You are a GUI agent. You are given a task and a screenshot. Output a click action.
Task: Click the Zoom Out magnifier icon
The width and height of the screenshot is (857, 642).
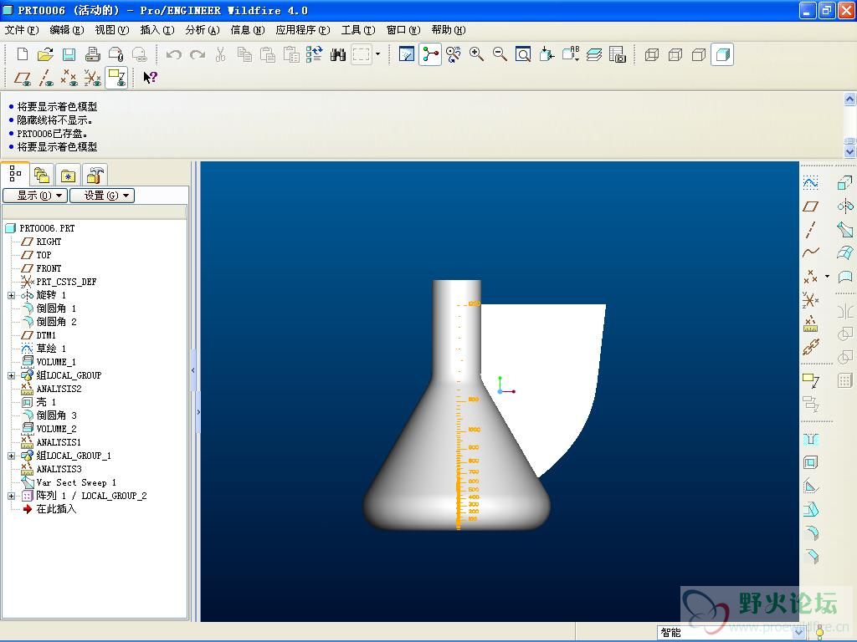point(500,54)
